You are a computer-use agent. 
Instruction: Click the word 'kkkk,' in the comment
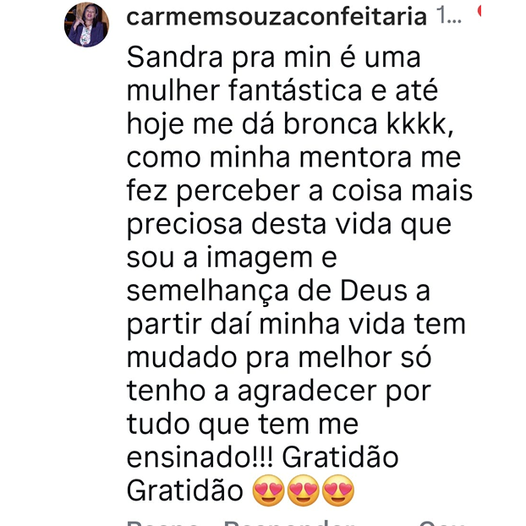(420, 123)
